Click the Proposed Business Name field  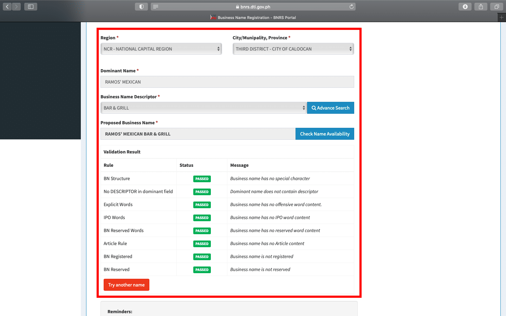[x=198, y=134]
